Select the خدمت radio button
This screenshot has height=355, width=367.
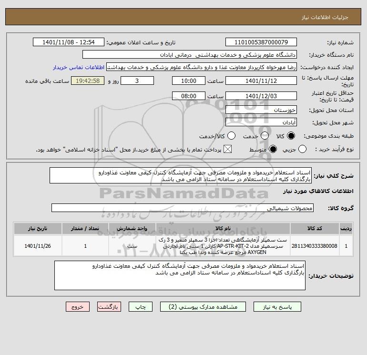tap(265, 136)
